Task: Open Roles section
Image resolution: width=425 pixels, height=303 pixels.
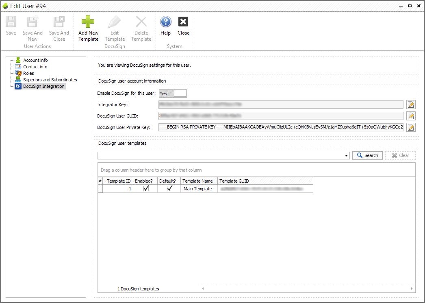Action: coord(28,73)
